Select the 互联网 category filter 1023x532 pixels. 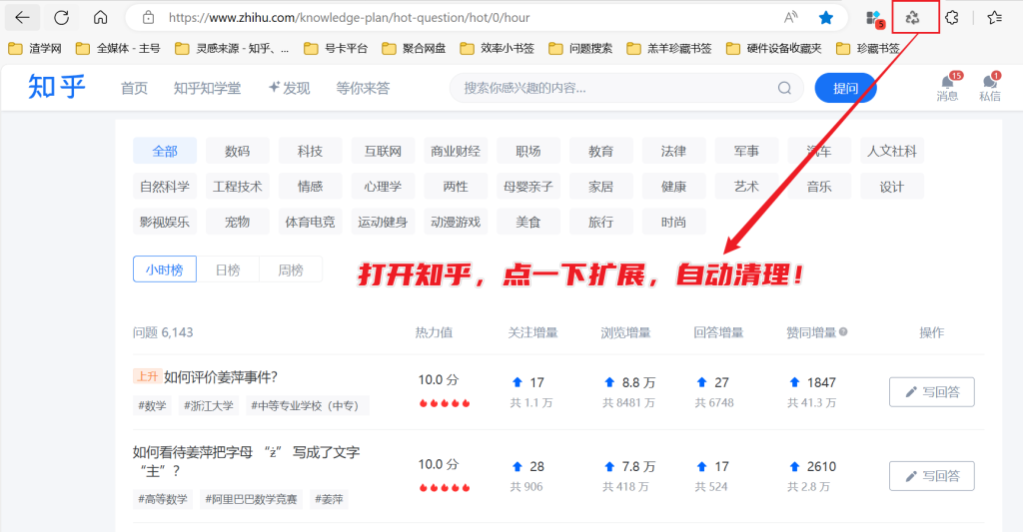pos(383,151)
